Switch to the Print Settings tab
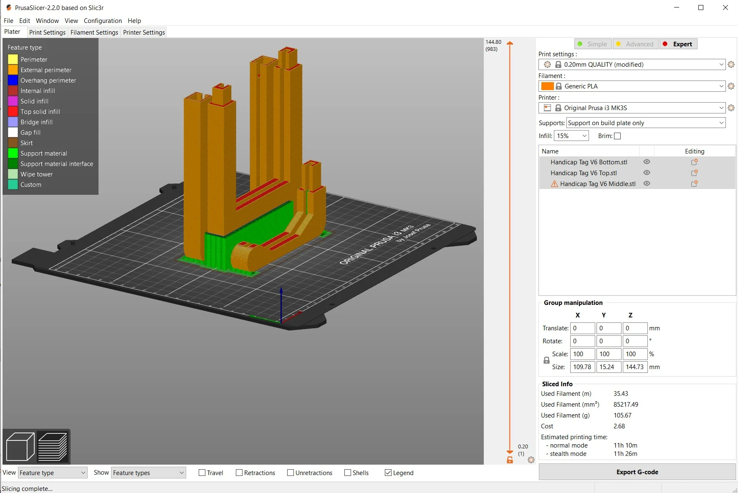738x493 pixels. (x=47, y=33)
